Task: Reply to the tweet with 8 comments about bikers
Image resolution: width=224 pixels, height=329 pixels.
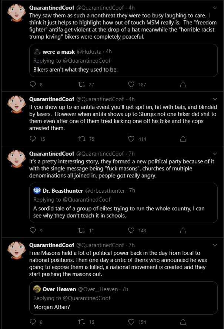Action: point(33,84)
